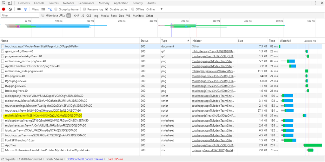The width and height of the screenshot is (325, 162).
Task: Switch to the Sources tab
Action: 53,3
